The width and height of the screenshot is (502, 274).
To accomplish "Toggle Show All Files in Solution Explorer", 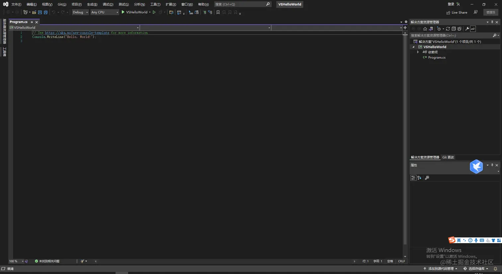I will [x=460, y=29].
